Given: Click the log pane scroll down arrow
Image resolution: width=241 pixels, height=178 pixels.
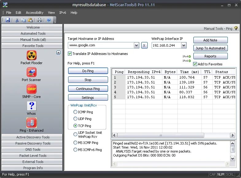Looking at the screenshot, I should coord(232,158).
